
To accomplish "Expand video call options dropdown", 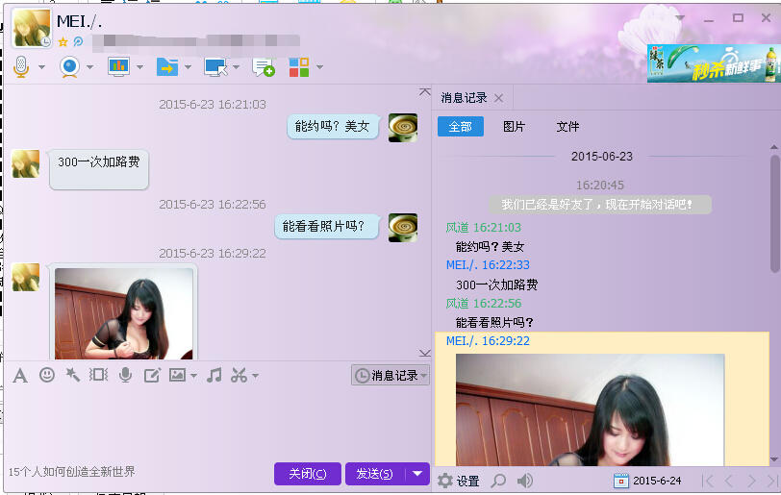I will click(x=89, y=66).
